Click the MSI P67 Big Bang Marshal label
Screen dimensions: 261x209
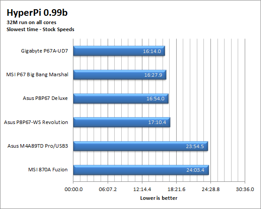pyautogui.click(x=37, y=74)
